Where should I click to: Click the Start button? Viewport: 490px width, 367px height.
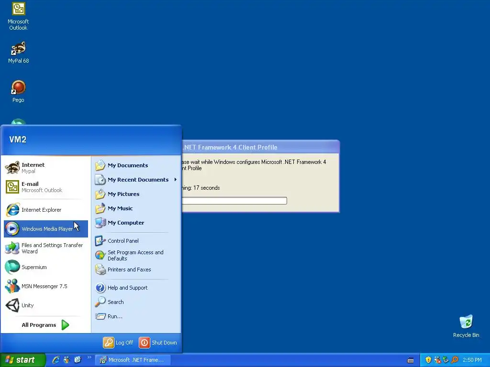tap(22, 360)
